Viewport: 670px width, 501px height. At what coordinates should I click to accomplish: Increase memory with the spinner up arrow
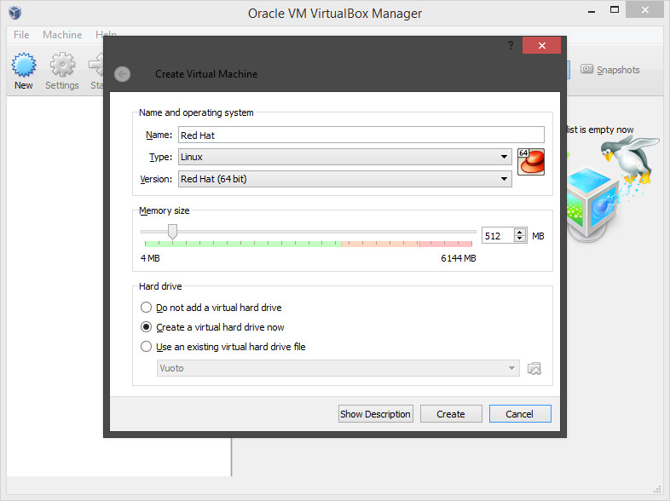coord(520,232)
